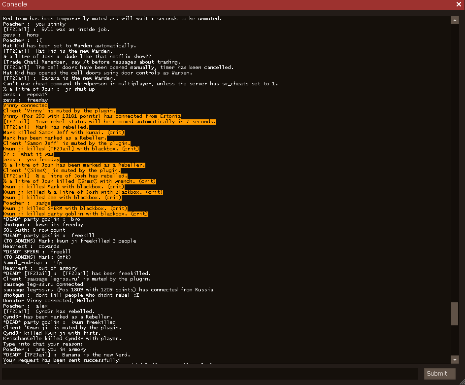Focus the console command input field
The image size is (465, 385).
pyautogui.click(x=210, y=374)
